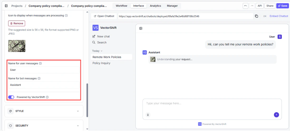This screenshot has height=132, width=290.
Task: Click the Understanding your request text
Action: pos(175,59)
